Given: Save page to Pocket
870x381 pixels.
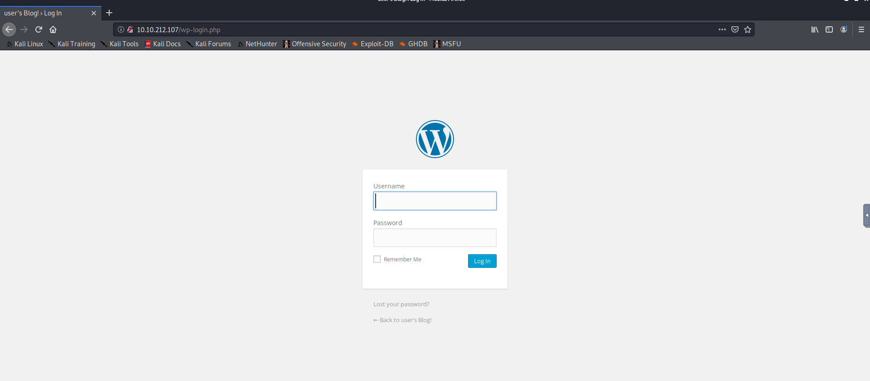Looking at the screenshot, I should pyautogui.click(x=735, y=29).
